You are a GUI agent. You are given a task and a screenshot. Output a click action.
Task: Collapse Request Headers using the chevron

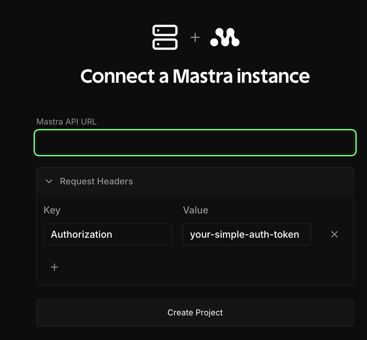click(x=49, y=181)
